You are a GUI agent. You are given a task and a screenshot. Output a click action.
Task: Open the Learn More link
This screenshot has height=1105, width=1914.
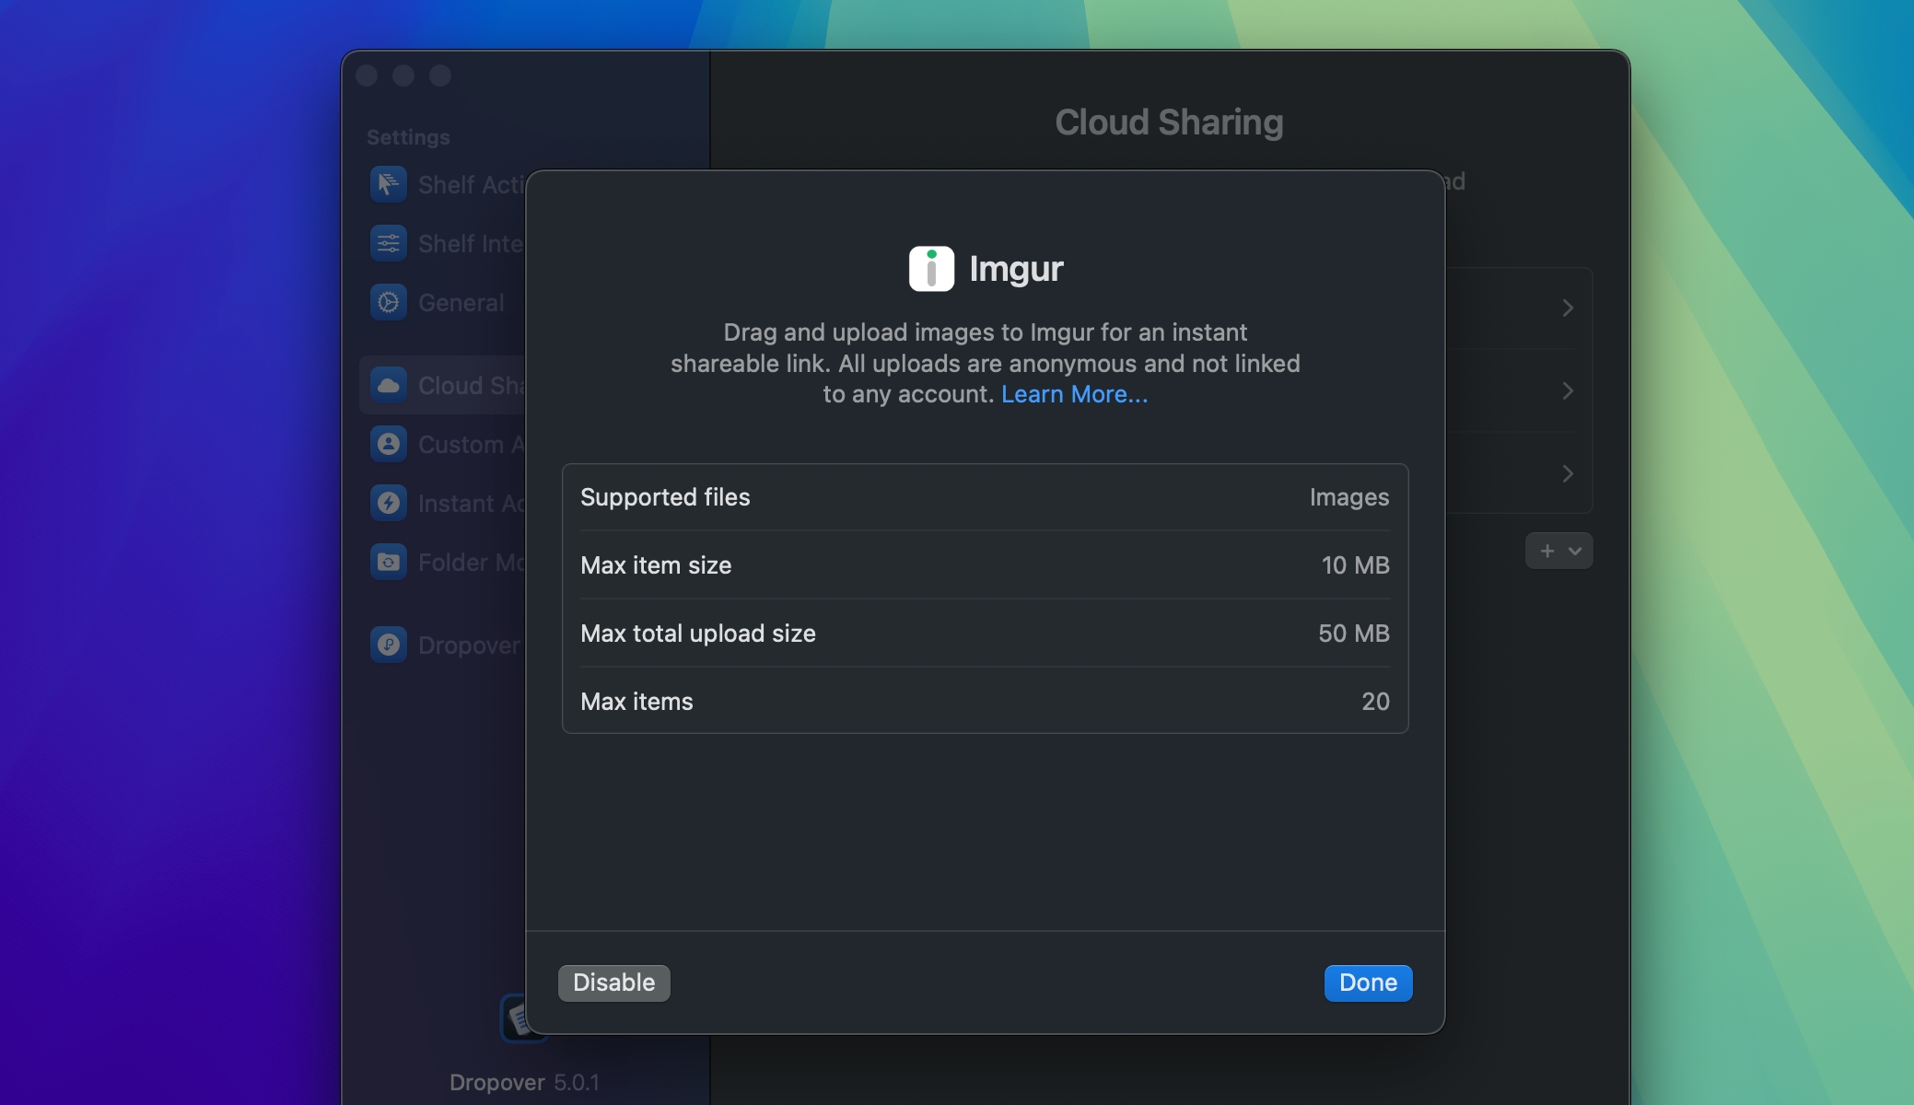coord(1074,394)
